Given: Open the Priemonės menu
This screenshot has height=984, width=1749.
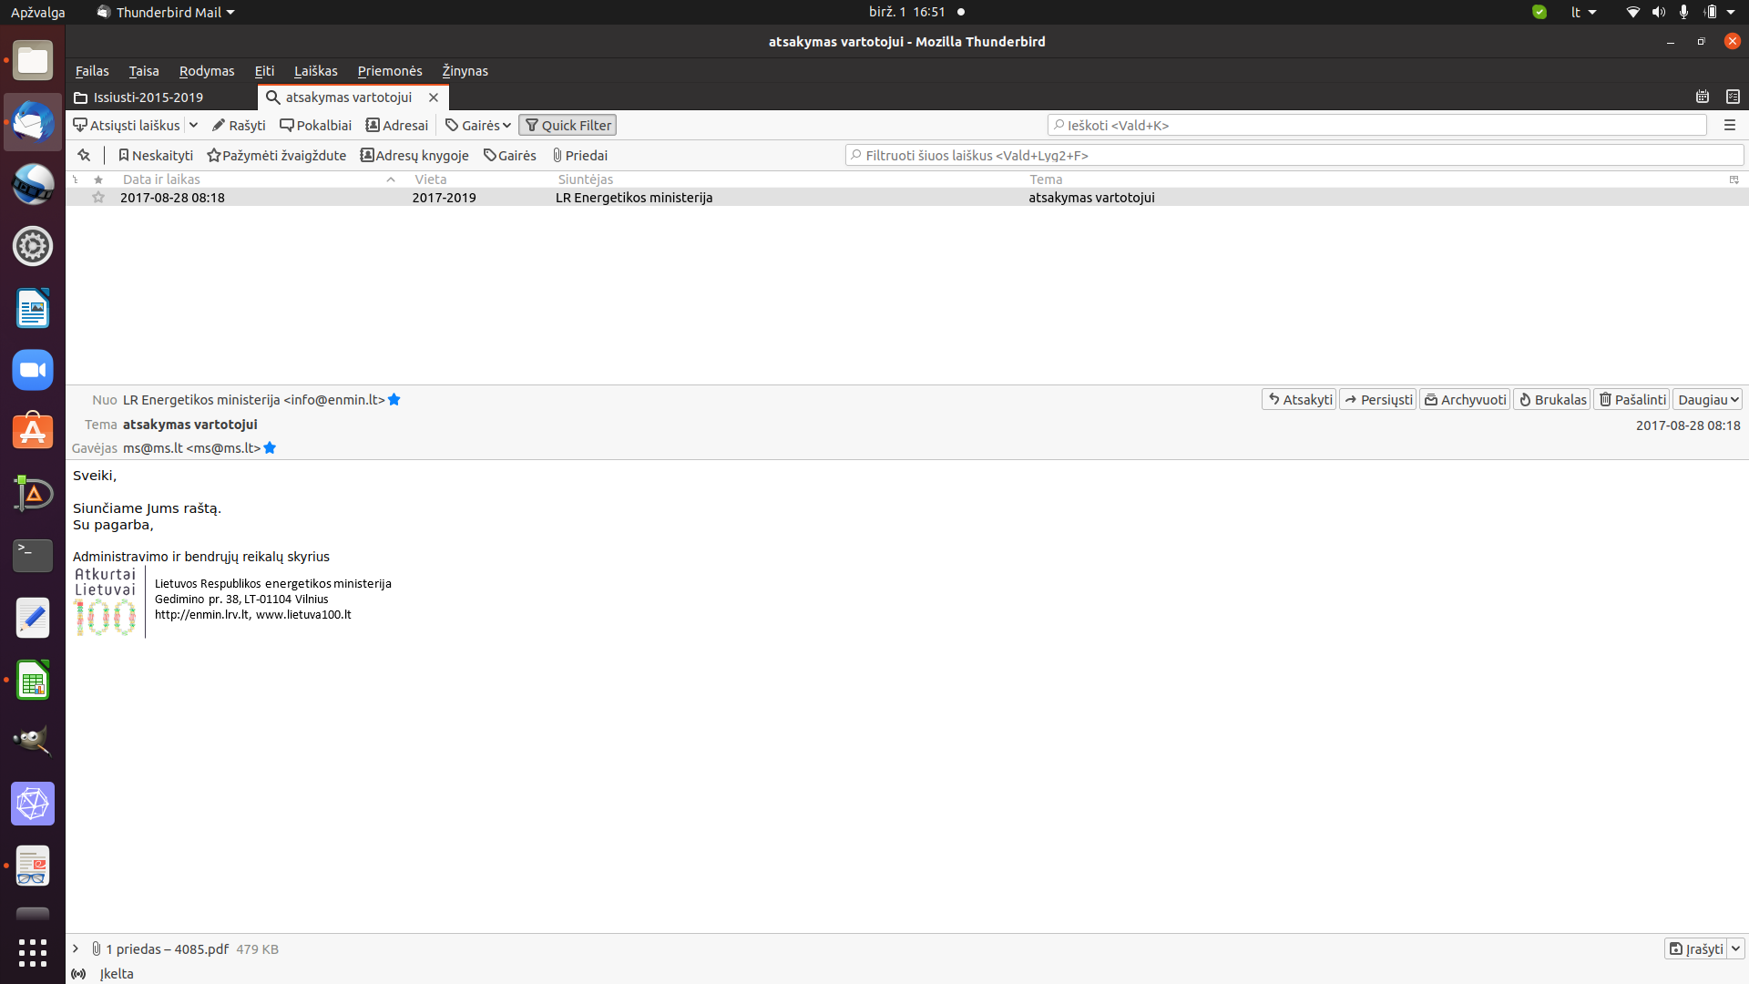Looking at the screenshot, I should pos(390,71).
